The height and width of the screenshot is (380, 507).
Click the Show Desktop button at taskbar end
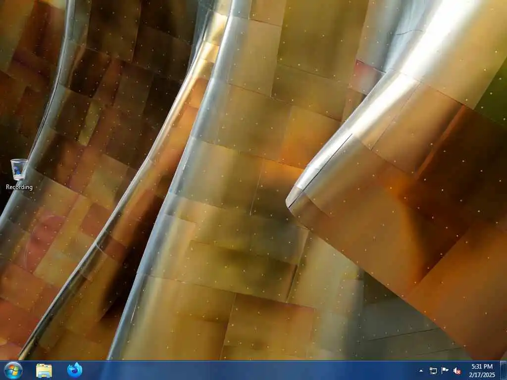pyautogui.click(x=504, y=370)
